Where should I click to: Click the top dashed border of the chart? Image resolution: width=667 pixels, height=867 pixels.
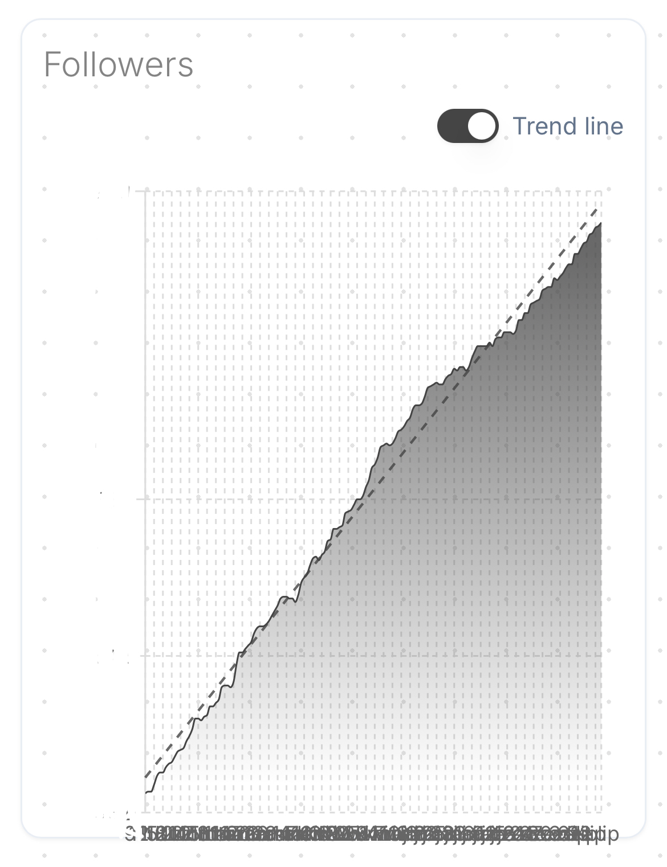coord(373,192)
